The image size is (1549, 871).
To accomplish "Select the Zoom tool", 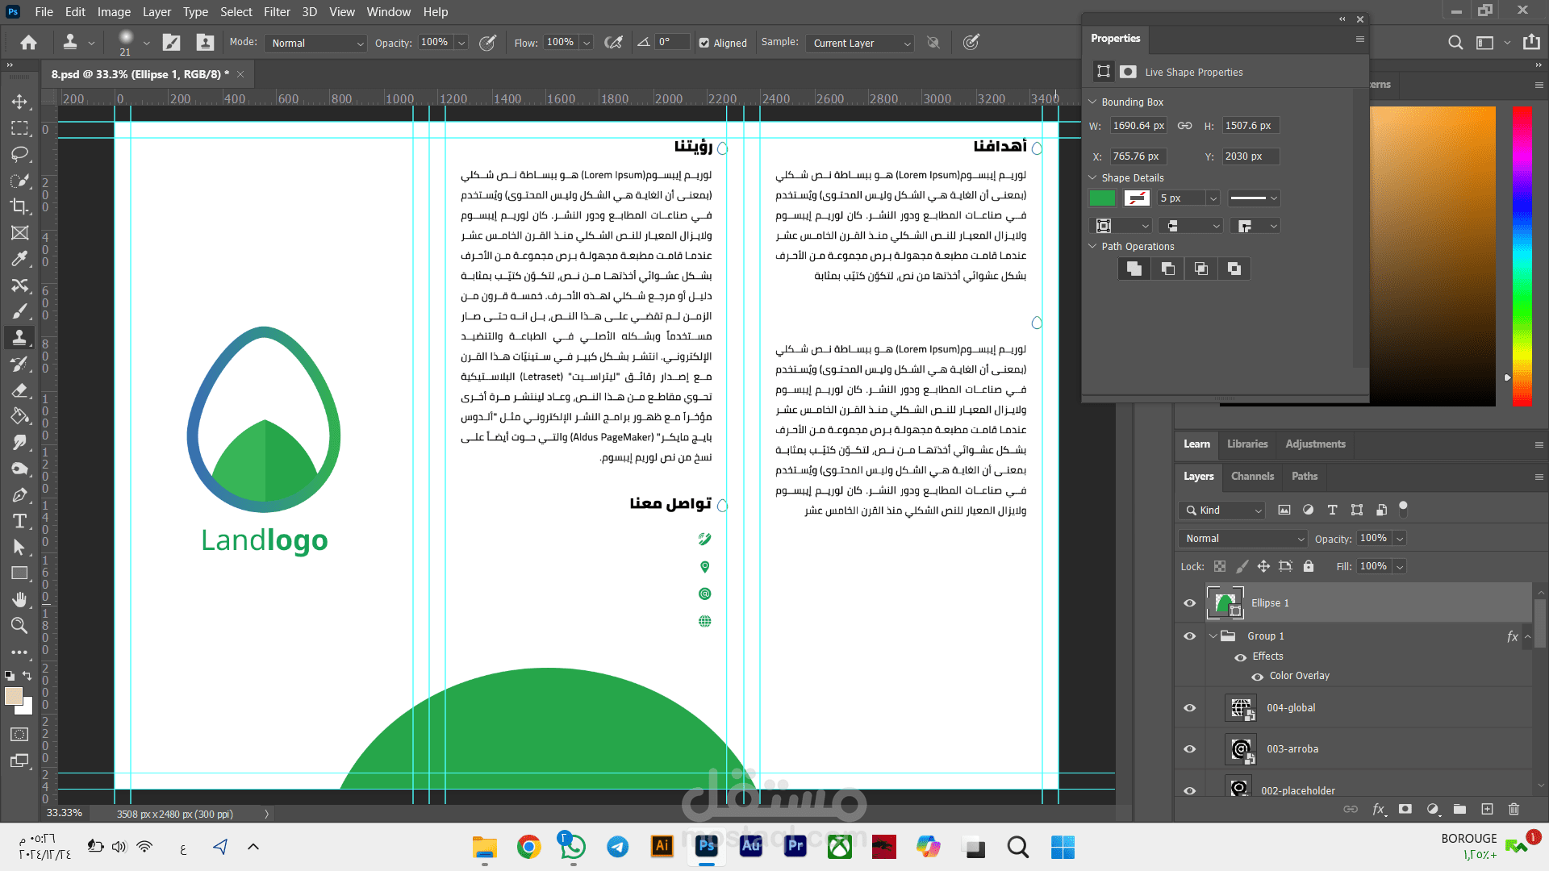I will (20, 625).
